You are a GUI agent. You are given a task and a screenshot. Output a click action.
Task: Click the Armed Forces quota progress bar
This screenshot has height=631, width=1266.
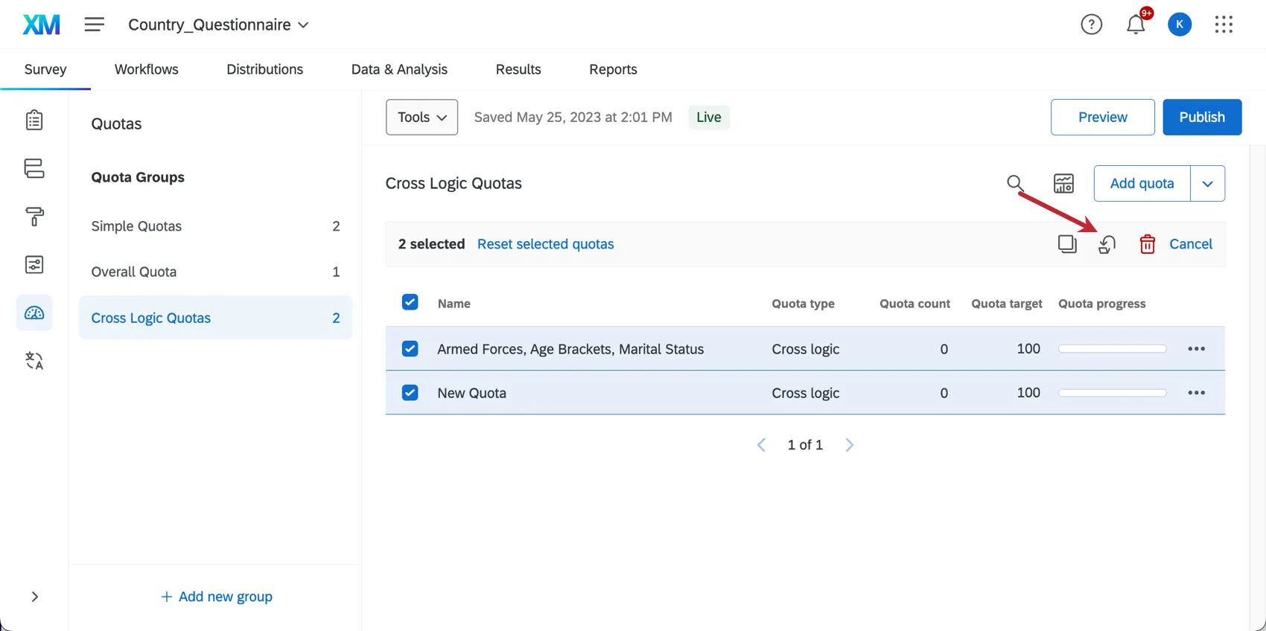click(x=1112, y=349)
